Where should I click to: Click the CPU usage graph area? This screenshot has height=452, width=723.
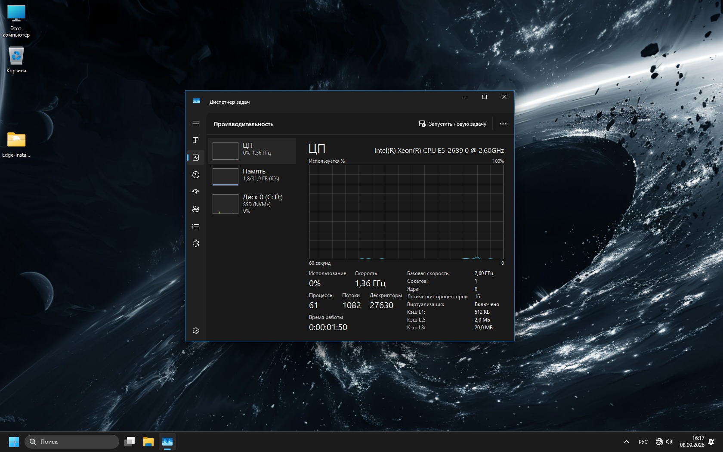click(406, 212)
